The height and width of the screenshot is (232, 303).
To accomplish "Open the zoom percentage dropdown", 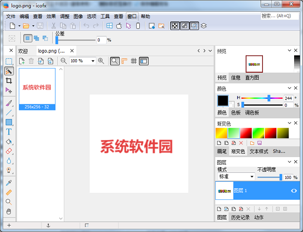I will pyautogui.click(x=93, y=61).
